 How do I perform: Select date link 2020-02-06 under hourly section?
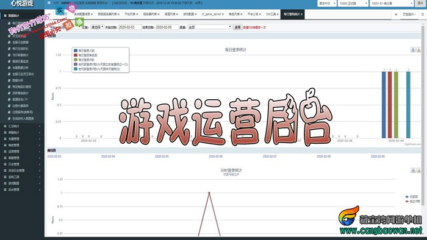coord(216,157)
